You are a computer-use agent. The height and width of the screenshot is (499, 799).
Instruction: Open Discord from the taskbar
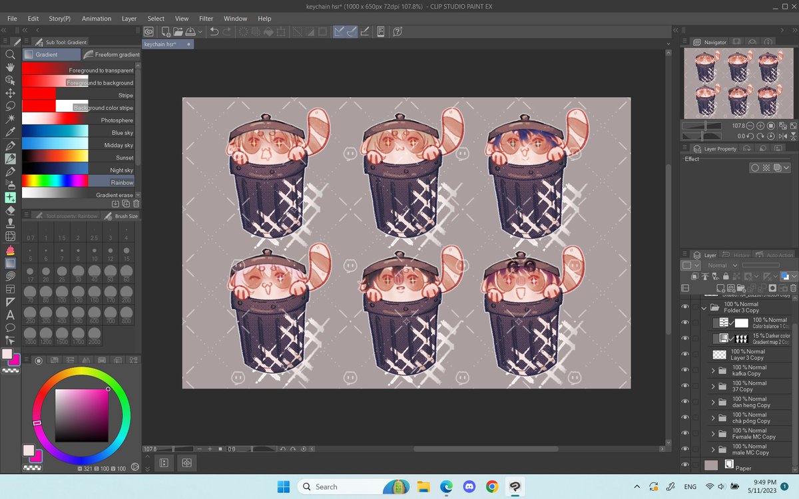pyautogui.click(x=469, y=486)
